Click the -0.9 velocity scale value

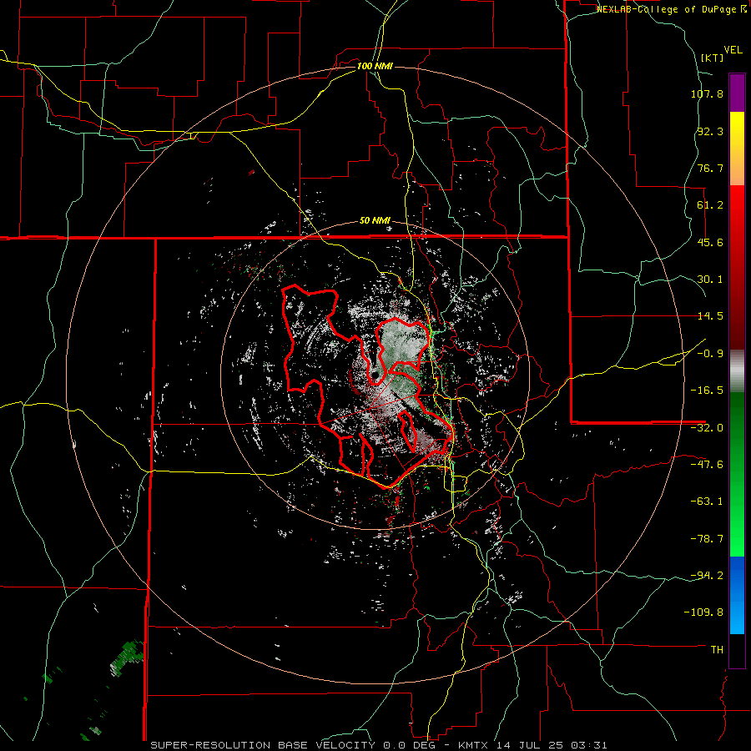pyautogui.click(x=710, y=354)
